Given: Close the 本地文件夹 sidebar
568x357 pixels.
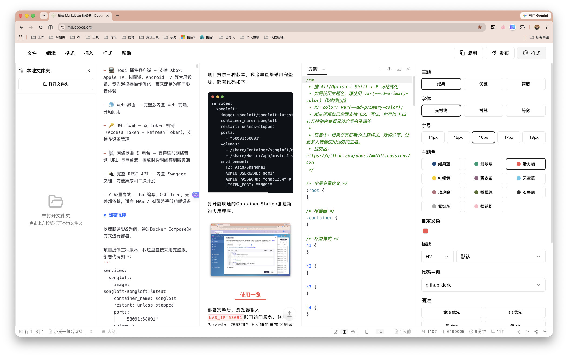Looking at the screenshot, I should click(x=89, y=71).
